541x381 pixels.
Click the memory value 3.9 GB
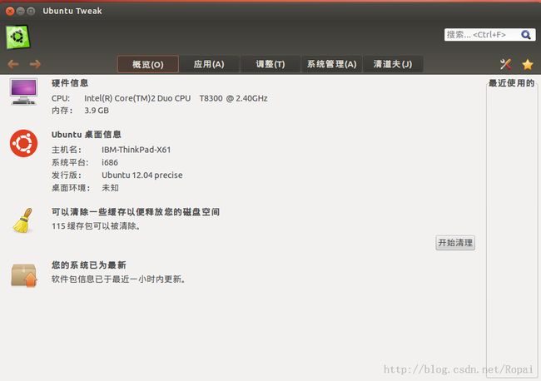click(x=97, y=111)
